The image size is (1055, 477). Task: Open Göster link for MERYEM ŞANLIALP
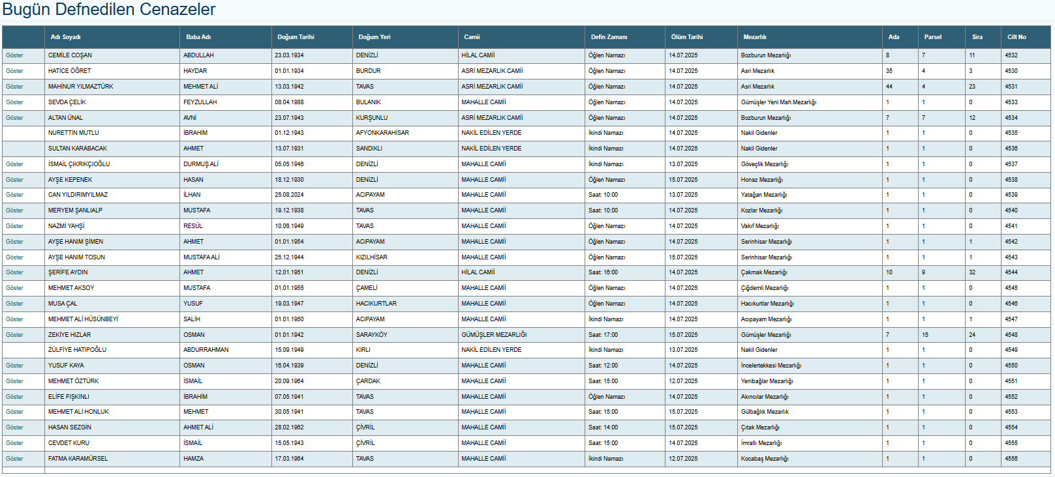point(14,210)
